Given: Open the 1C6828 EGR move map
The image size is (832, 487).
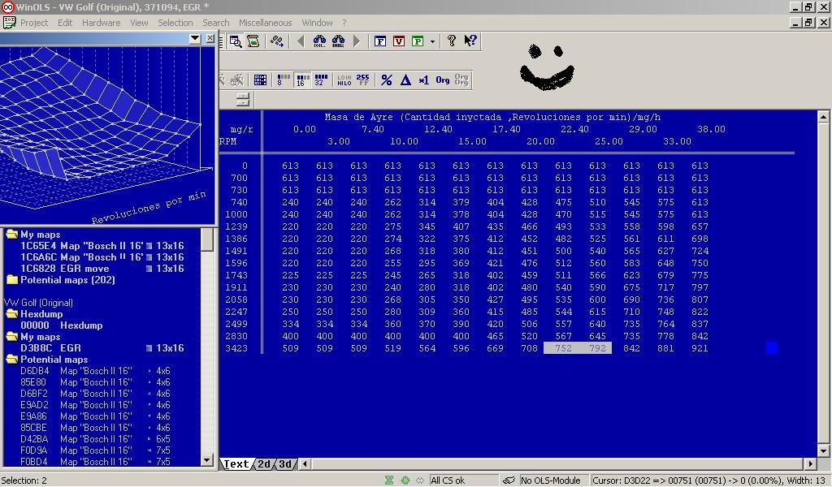Looking at the screenshot, I should [64, 269].
